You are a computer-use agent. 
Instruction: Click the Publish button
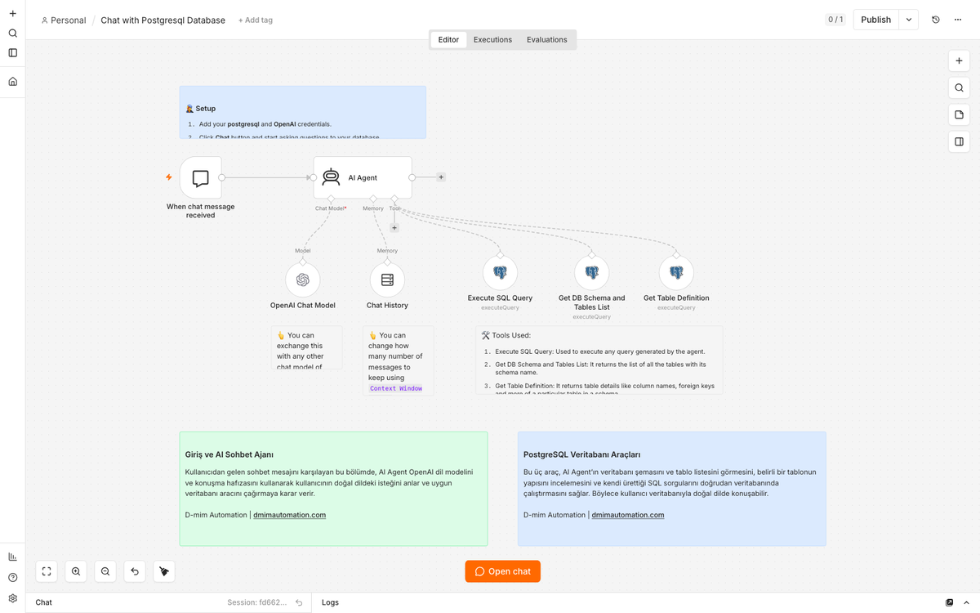[x=876, y=20]
